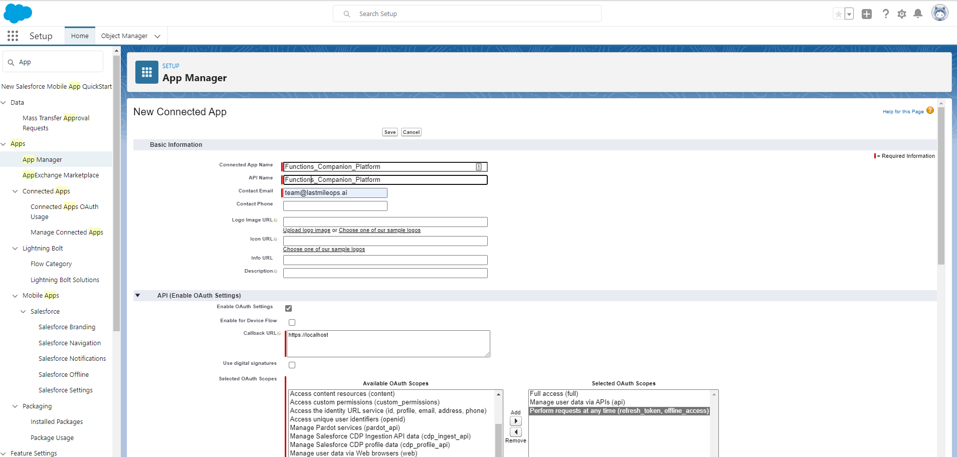
Task: Click the Contact Email field
Action: coord(335,193)
